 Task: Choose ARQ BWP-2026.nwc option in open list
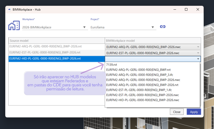tap(152, 80)
